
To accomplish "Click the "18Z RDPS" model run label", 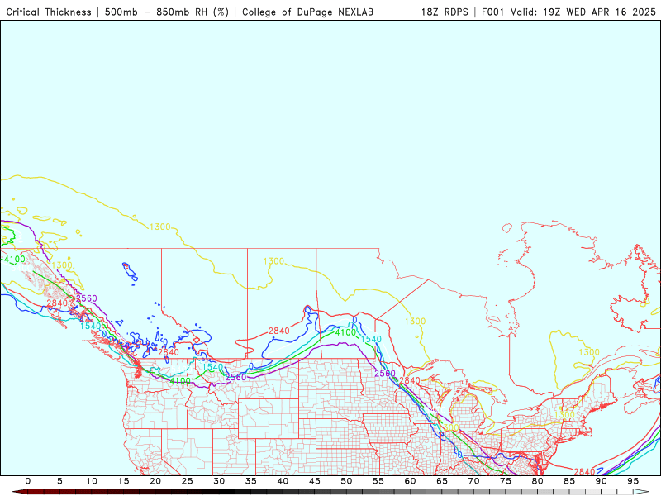I will tap(445, 12).
